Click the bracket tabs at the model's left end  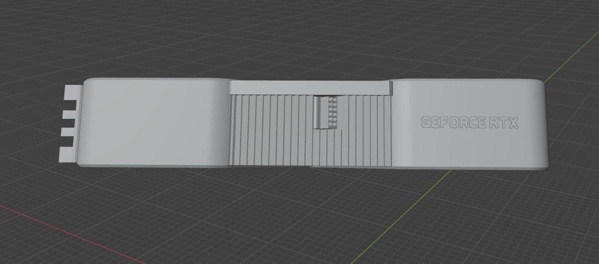point(71,123)
